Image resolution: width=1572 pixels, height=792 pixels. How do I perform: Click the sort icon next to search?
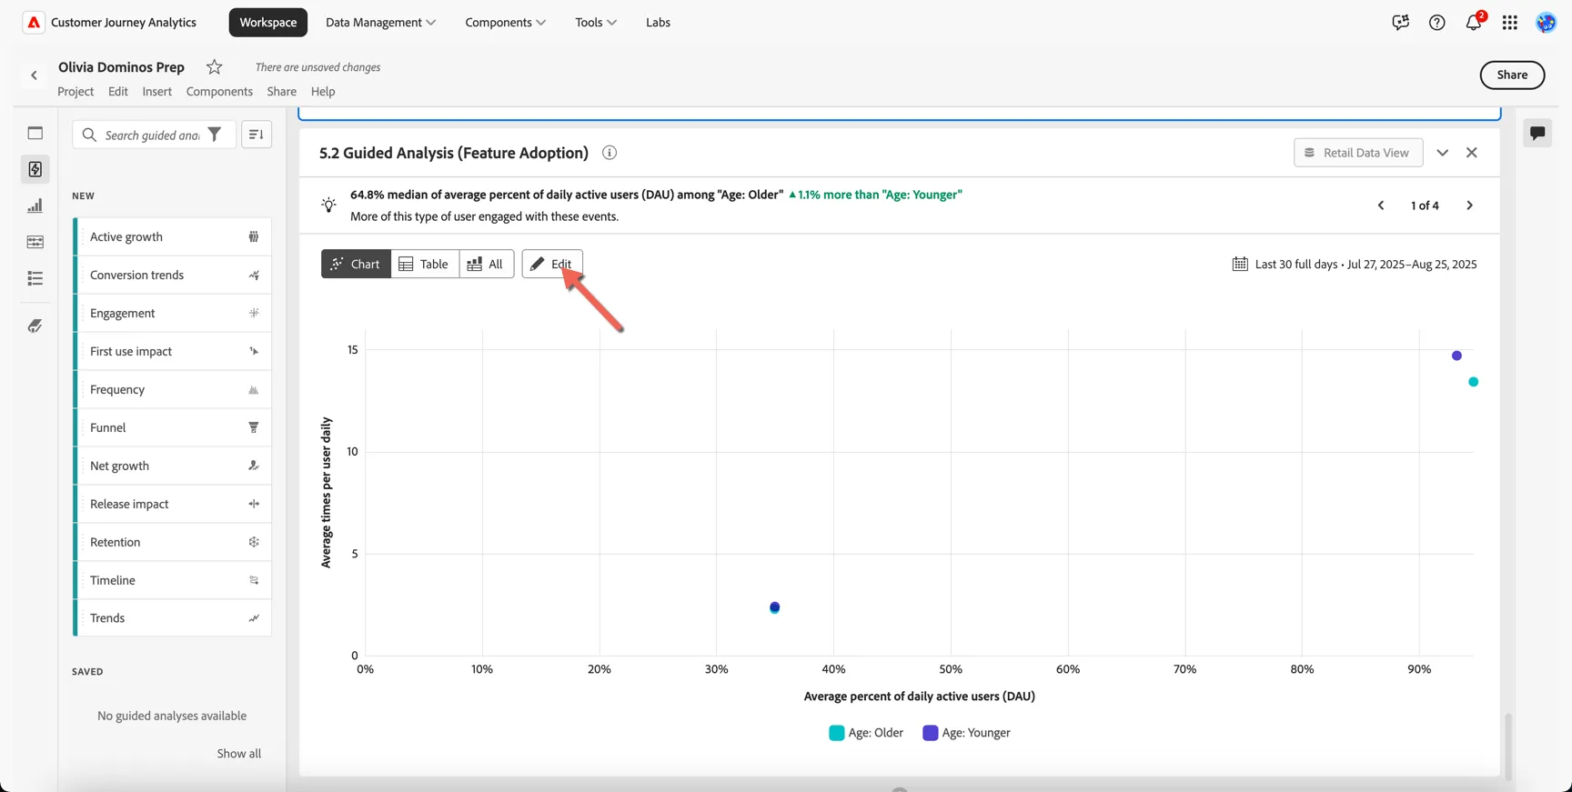click(257, 135)
